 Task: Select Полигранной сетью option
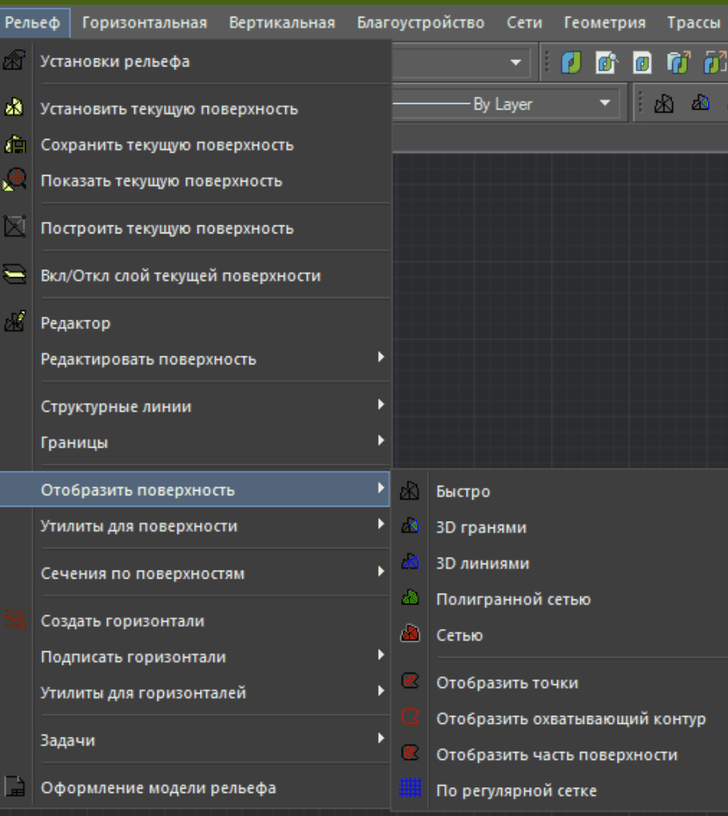tap(513, 599)
